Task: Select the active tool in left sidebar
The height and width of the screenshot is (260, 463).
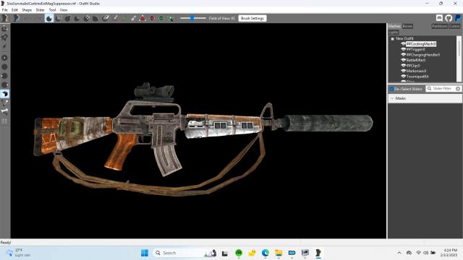Action: point(5,94)
